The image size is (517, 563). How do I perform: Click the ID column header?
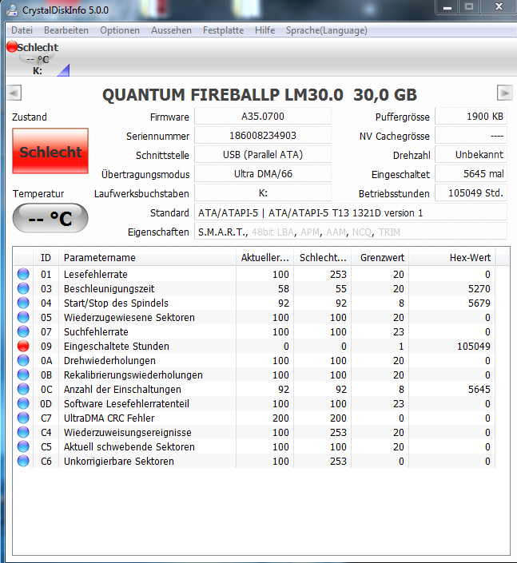pos(46,257)
